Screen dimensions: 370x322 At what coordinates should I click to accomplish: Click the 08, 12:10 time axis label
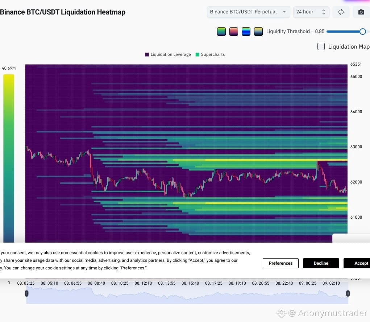(x=143, y=283)
